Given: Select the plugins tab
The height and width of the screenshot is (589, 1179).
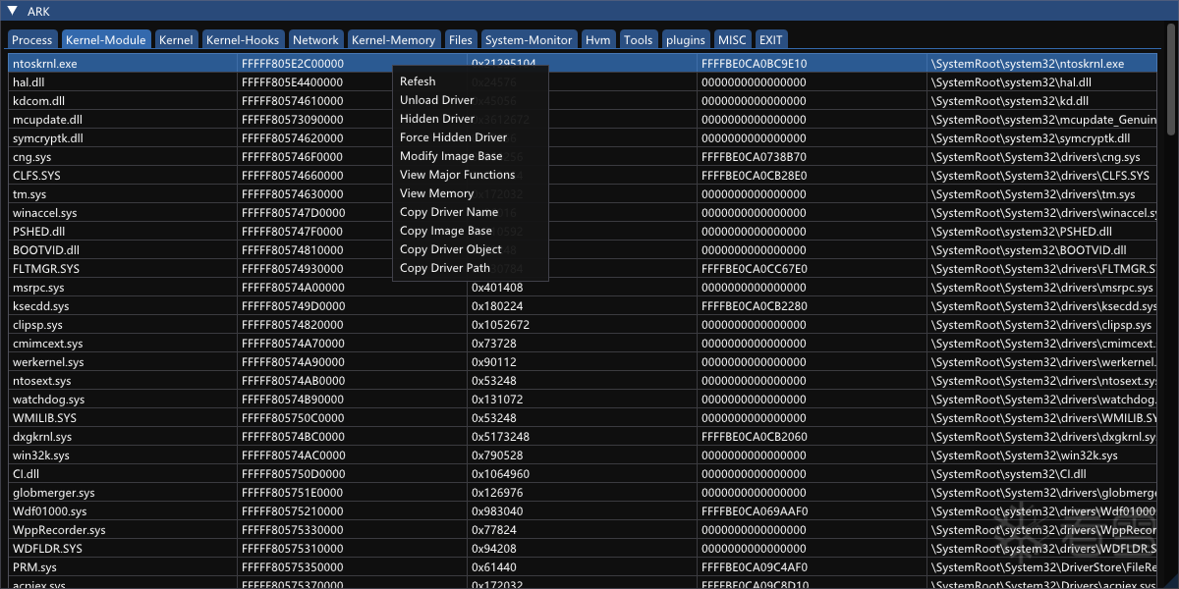Looking at the screenshot, I should pos(686,39).
